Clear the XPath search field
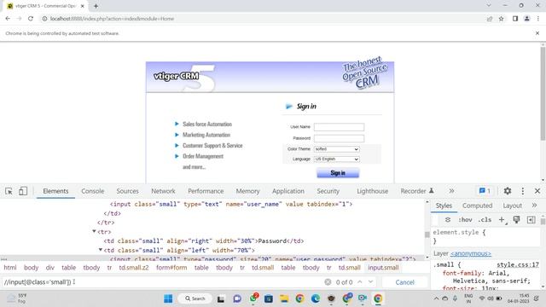The height and width of the screenshot is (307, 546). tap(328, 282)
